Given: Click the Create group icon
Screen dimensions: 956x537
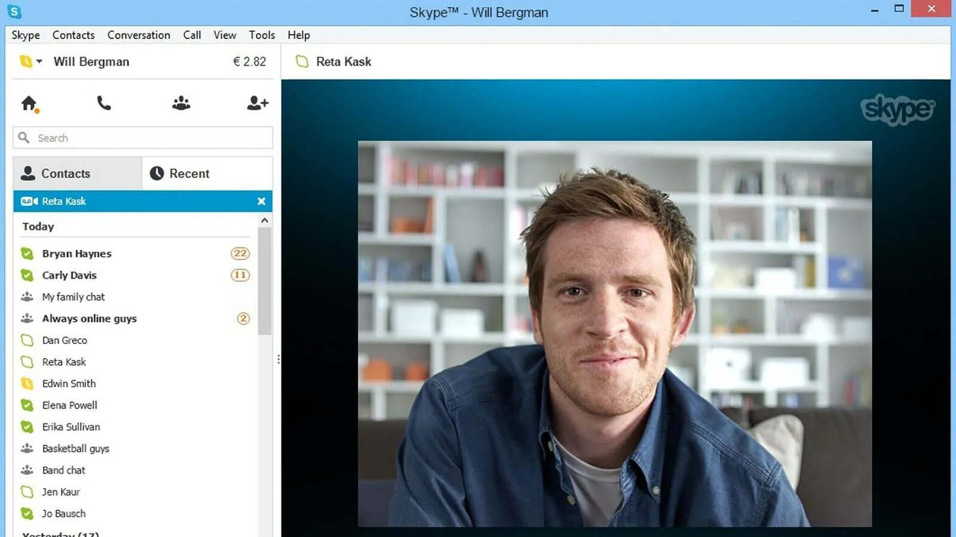Looking at the screenshot, I should tap(181, 103).
